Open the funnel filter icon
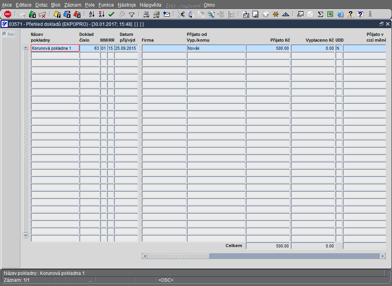392x286 pixels. (x=131, y=15)
